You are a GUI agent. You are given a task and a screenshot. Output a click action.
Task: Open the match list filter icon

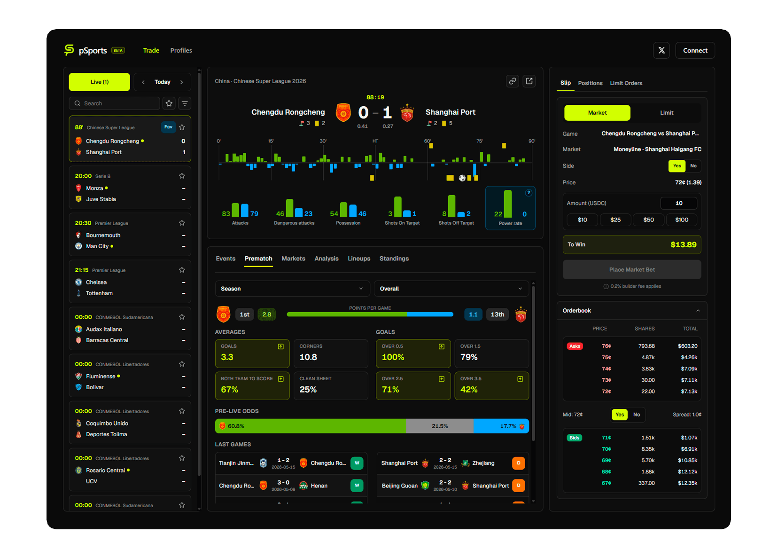pos(185,103)
